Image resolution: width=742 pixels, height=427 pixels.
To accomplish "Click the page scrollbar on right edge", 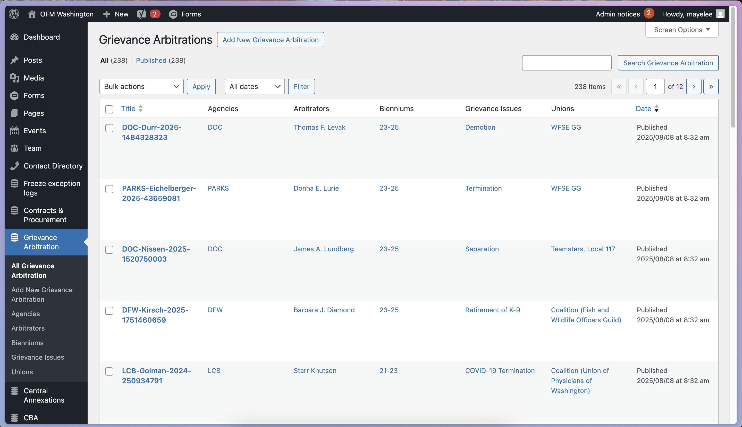I will [x=733, y=67].
